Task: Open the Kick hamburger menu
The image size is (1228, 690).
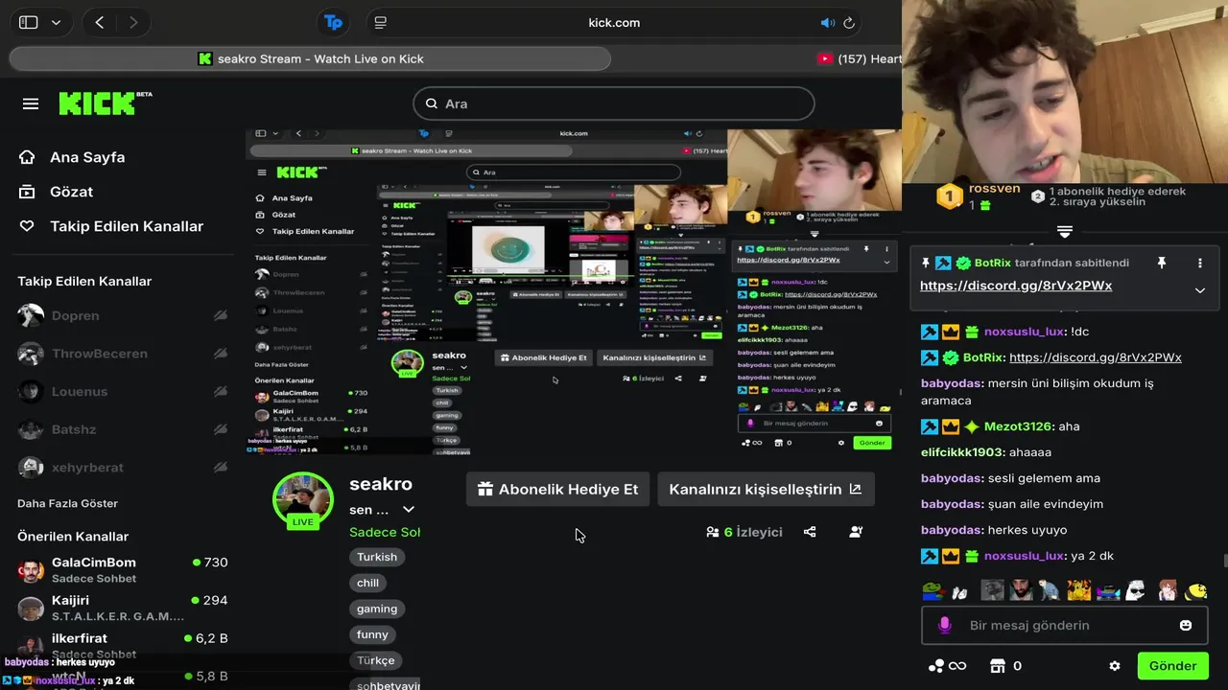Action: pos(31,103)
